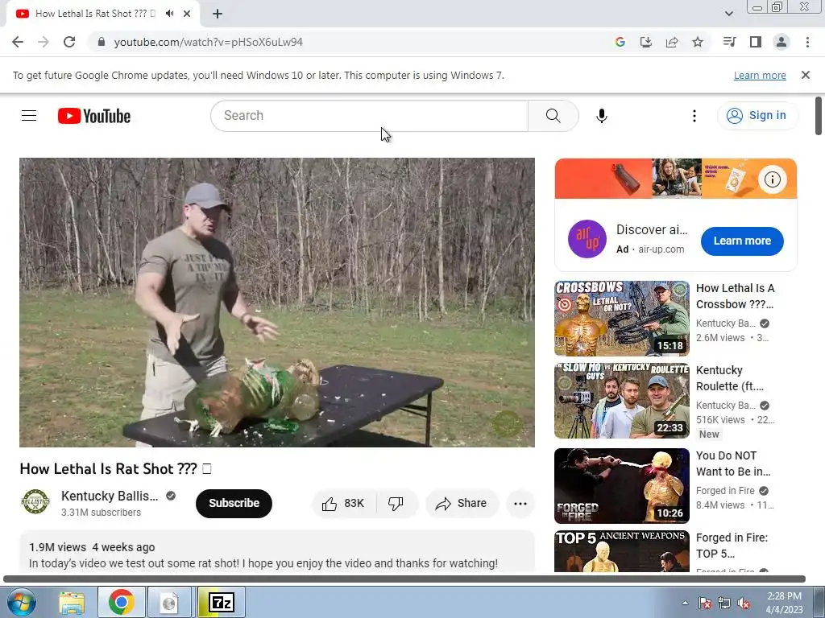Image resolution: width=825 pixels, height=618 pixels.
Task: Open 7-Zip from the taskbar
Action: pyautogui.click(x=221, y=602)
